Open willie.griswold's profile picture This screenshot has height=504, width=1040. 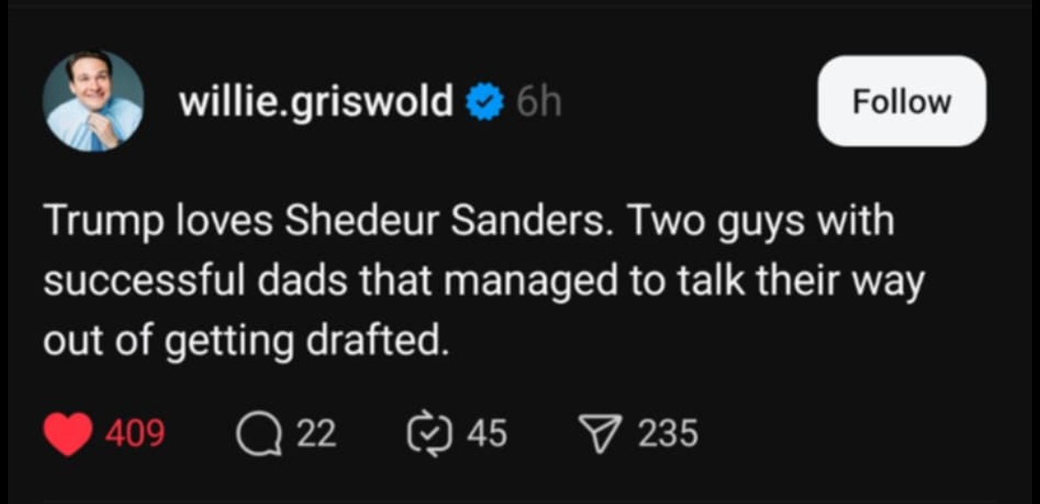[x=92, y=100]
